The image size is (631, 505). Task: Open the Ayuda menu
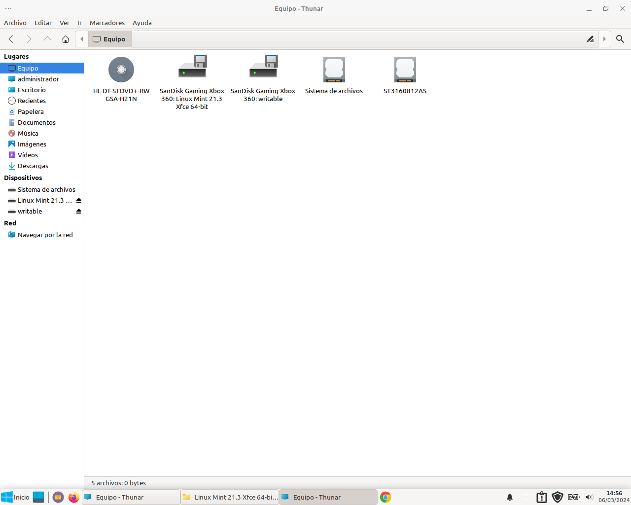pyautogui.click(x=142, y=23)
